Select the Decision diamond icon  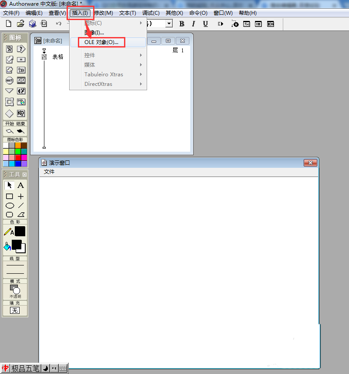[x=9, y=113]
